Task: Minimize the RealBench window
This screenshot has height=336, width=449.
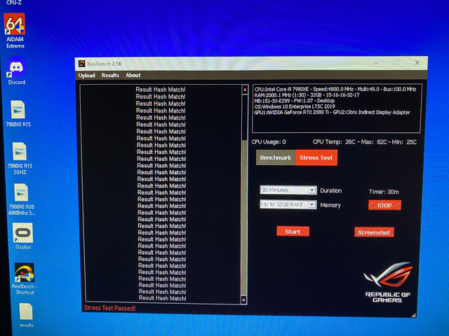Action: [376, 62]
